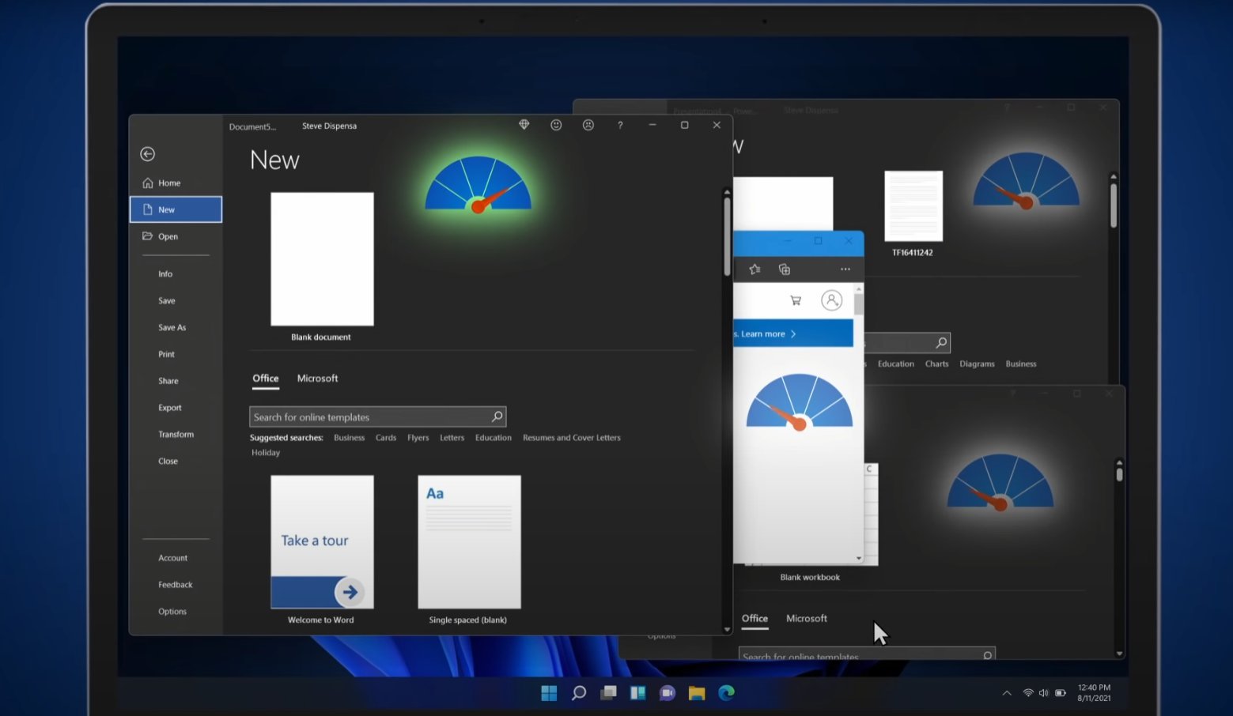1233x716 pixels.
Task: Open the Single spaced (blank) template
Action: [469, 542]
